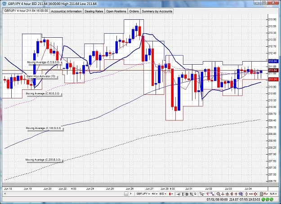This screenshot has width=281, height=204.
Task: Click the small Q toolbar icon
Action: click(x=195, y=194)
